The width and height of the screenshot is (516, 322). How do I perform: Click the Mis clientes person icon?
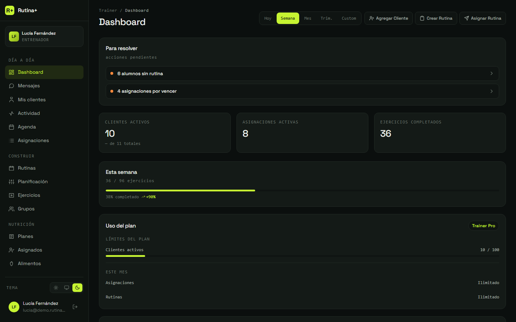[x=11, y=100]
